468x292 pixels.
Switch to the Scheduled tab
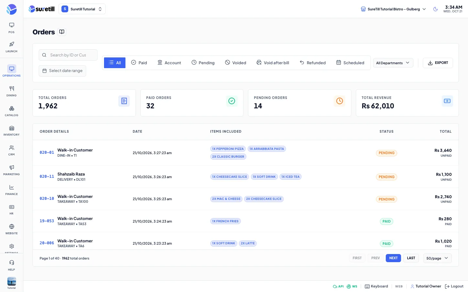point(350,63)
